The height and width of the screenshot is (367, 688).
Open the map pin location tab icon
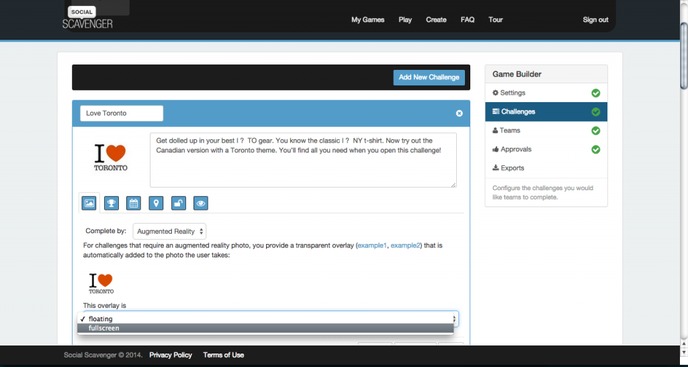(156, 203)
